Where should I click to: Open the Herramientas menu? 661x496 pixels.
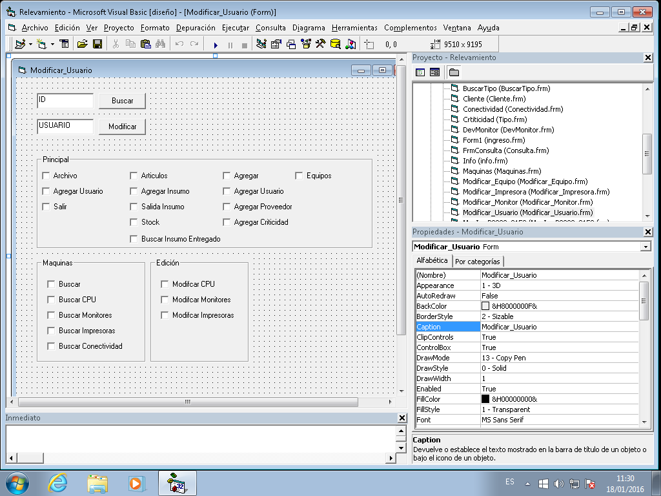tap(354, 28)
